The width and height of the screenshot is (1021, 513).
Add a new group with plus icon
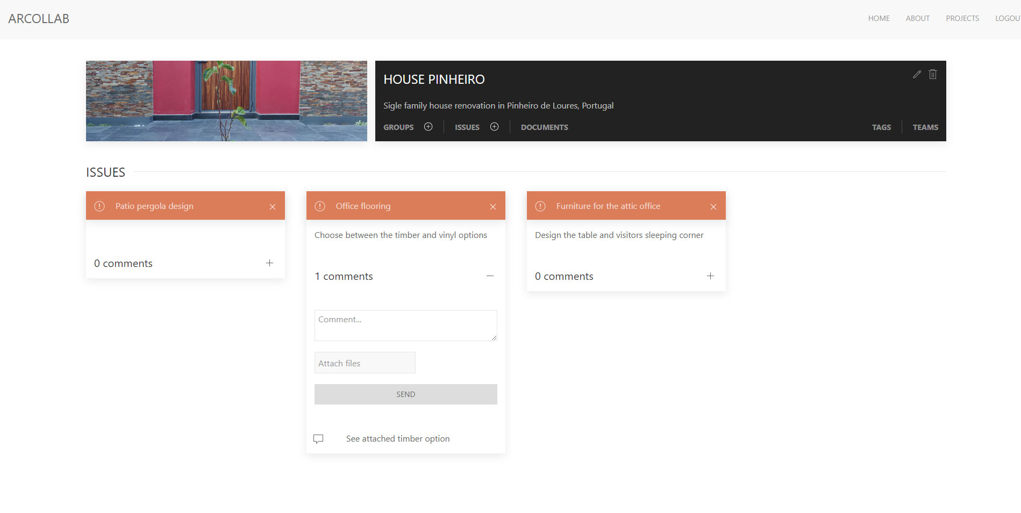pos(428,127)
